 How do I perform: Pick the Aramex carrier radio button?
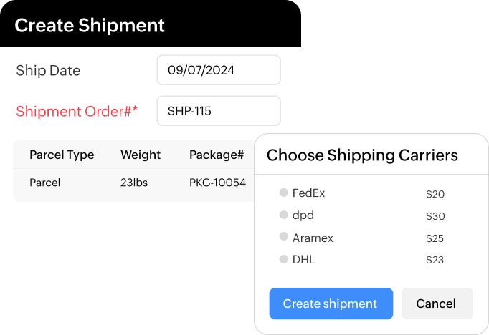click(x=284, y=238)
